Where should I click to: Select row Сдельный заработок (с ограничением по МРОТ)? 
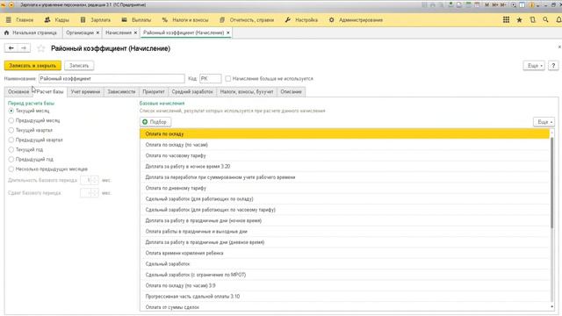344,275
